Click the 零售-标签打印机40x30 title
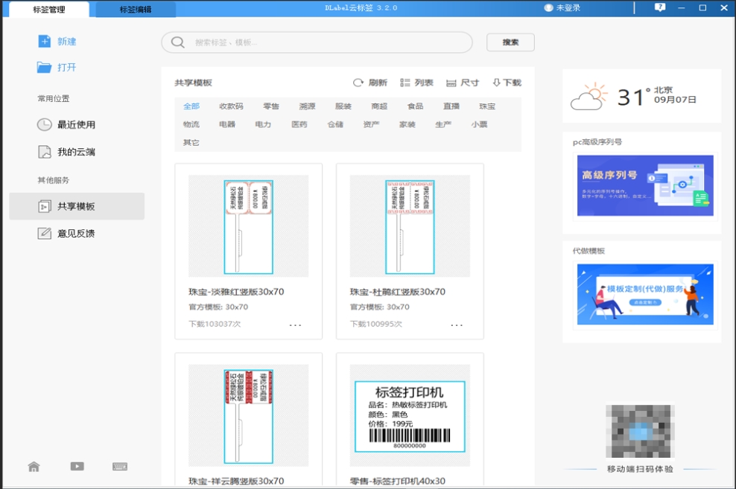 tap(398, 481)
